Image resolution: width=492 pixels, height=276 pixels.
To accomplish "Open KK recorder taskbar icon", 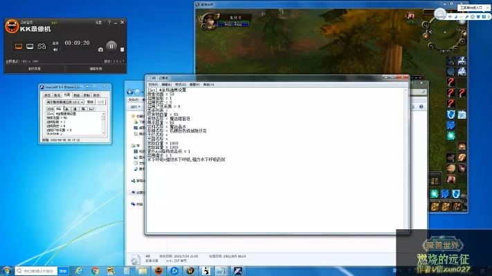I will 158,270.
